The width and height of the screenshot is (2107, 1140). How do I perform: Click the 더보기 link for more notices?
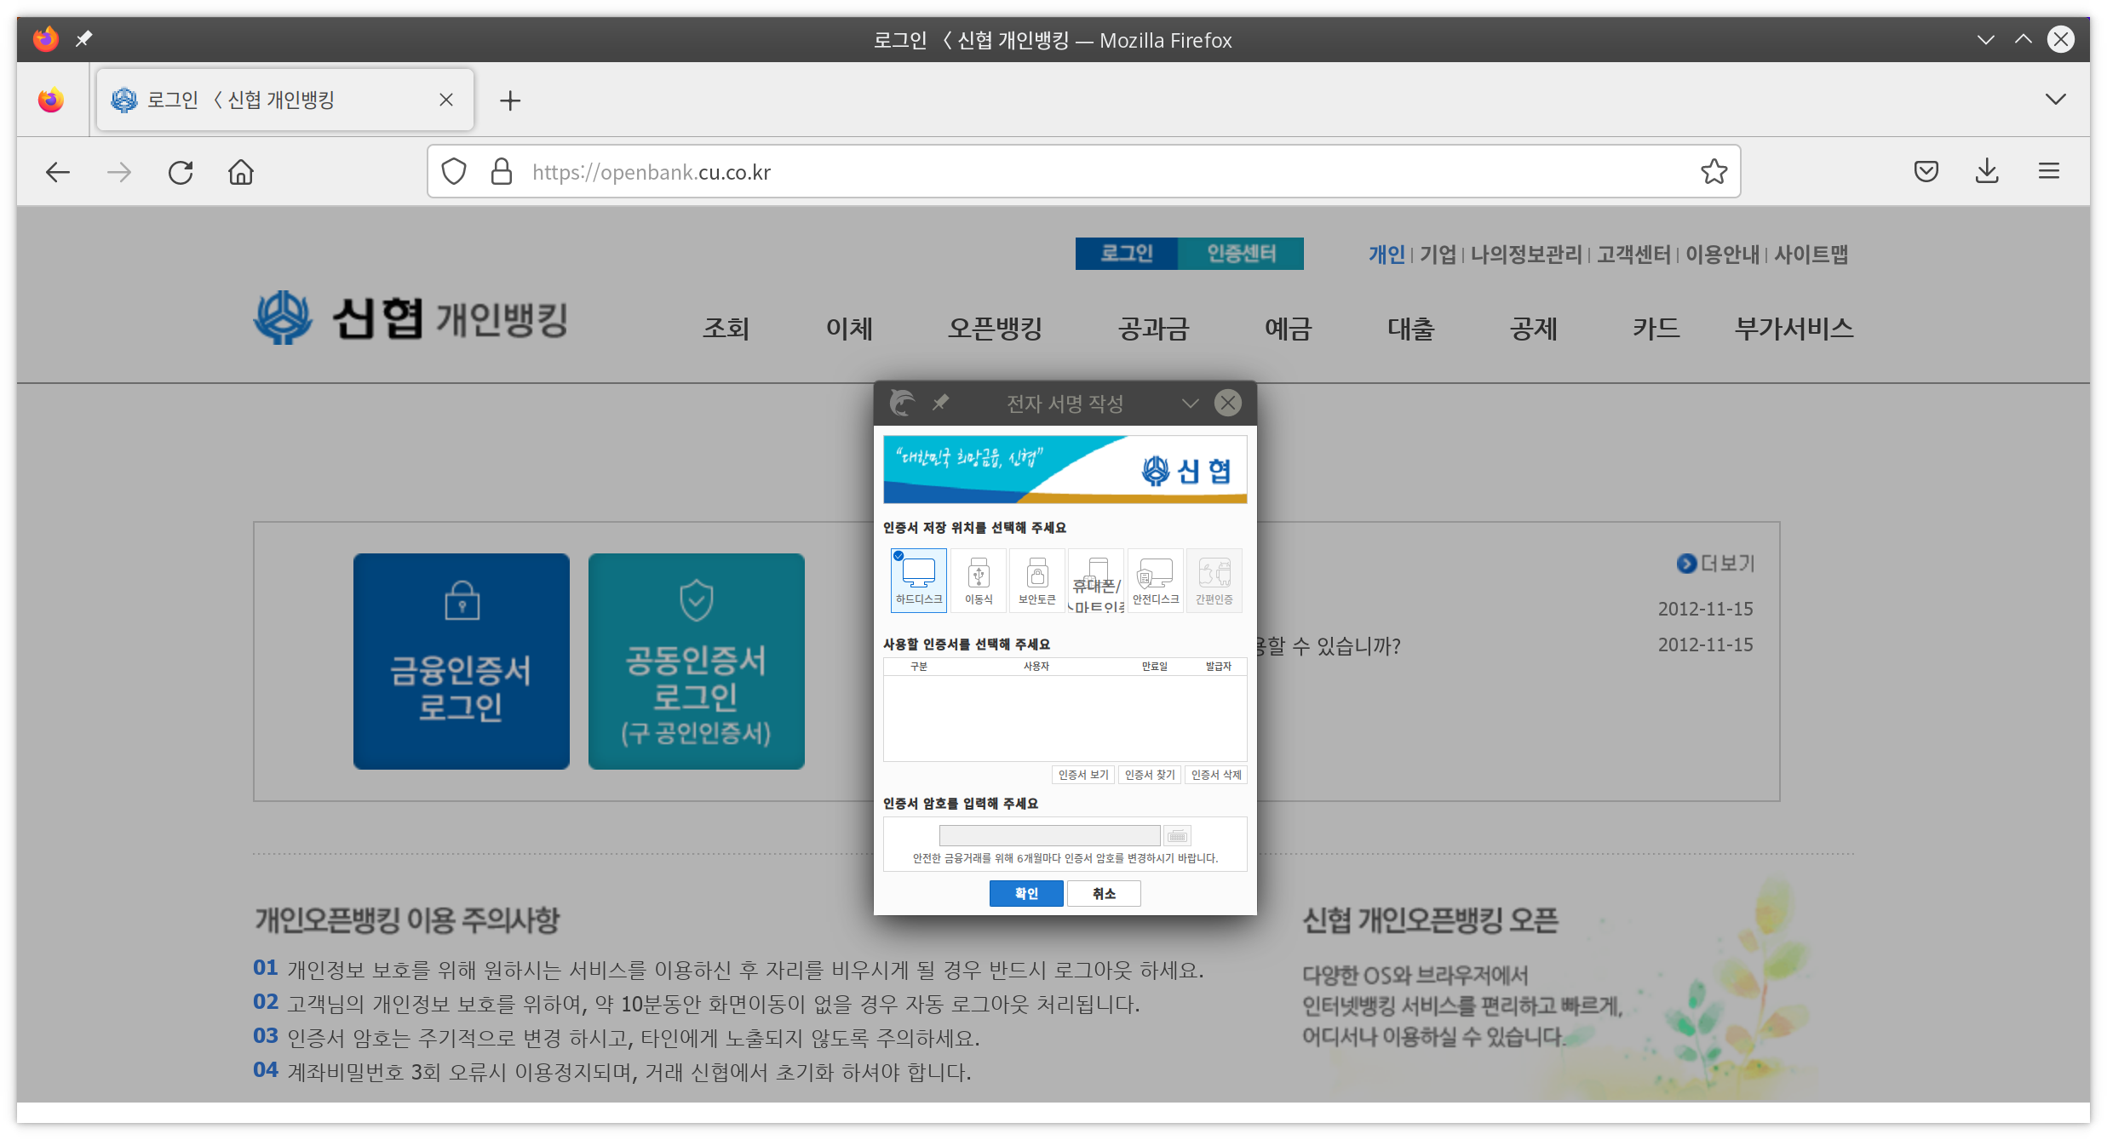pyautogui.click(x=1715, y=564)
